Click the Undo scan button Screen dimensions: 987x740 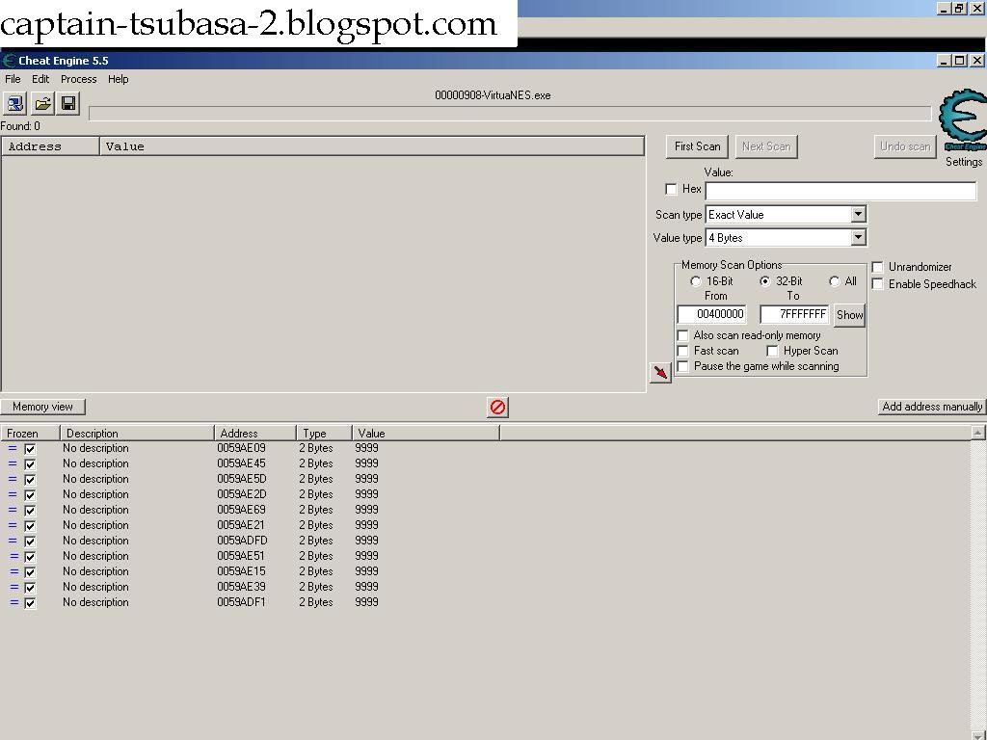click(905, 146)
